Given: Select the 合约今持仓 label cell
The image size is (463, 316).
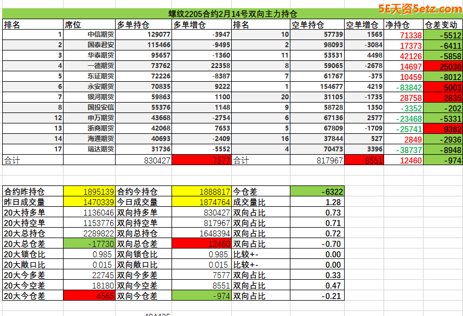Looking at the screenshot, I should click(142, 191).
